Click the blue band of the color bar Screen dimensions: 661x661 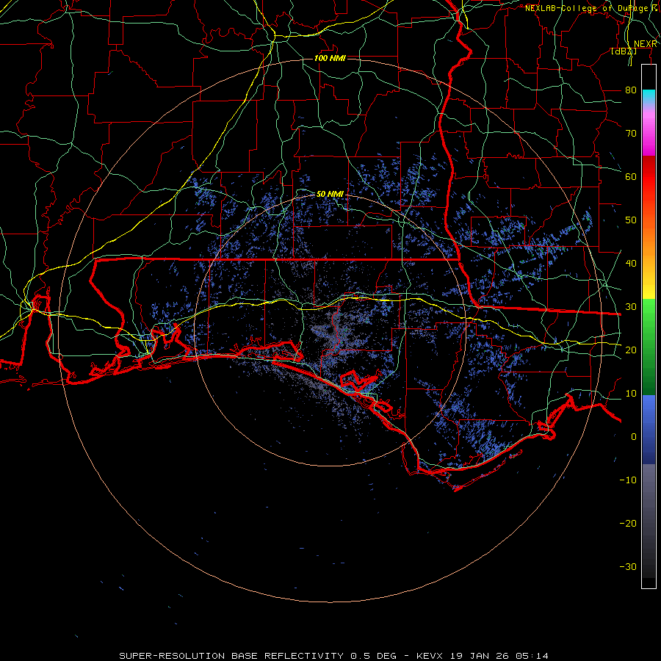[649, 429]
